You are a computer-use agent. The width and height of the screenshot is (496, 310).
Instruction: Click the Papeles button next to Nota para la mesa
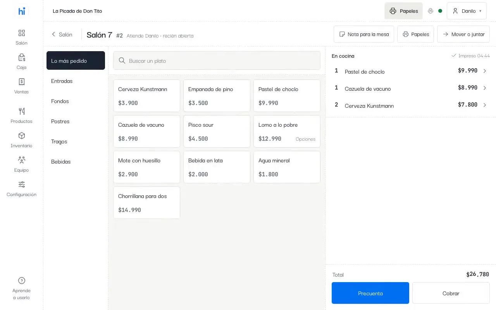pyautogui.click(x=415, y=34)
